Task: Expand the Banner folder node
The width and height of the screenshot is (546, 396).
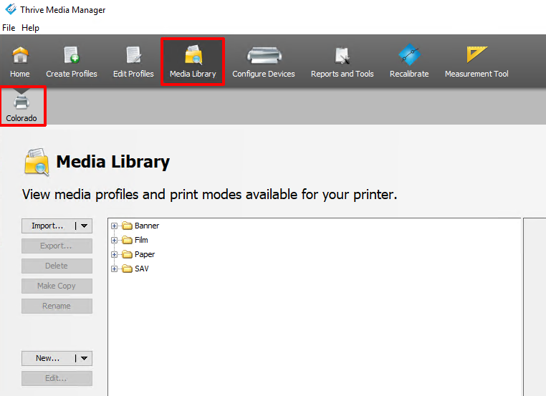Action: (115, 226)
